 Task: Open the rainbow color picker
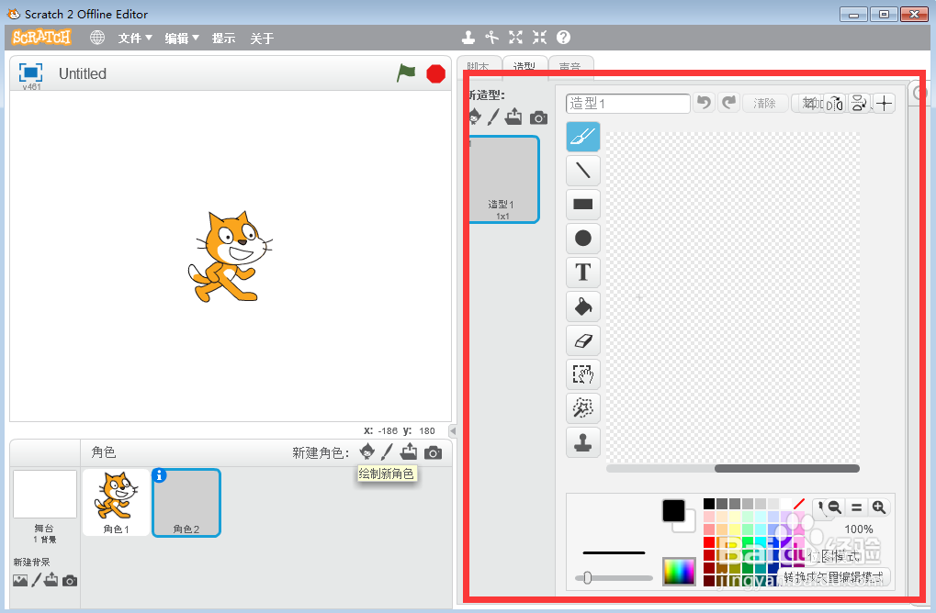pos(680,572)
